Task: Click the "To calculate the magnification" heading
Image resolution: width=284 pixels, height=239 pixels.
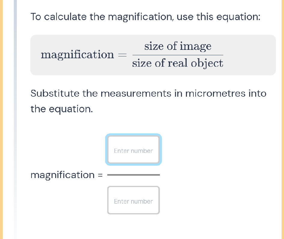Action: pyautogui.click(x=145, y=17)
